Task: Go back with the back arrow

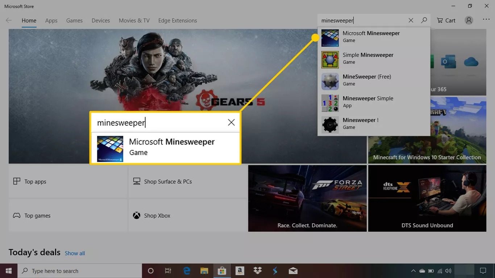Action: [x=9, y=21]
